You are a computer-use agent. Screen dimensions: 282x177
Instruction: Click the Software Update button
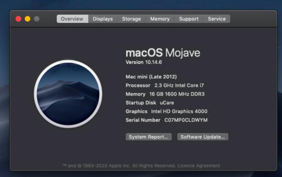click(x=203, y=137)
